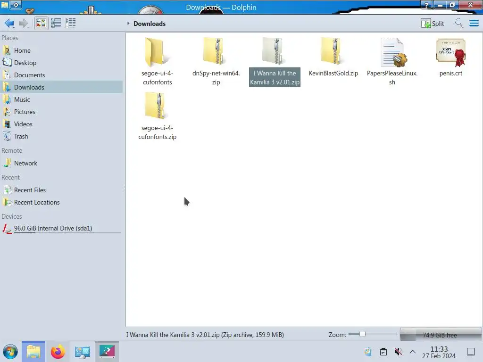Open Recent Files entry
The height and width of the screenshot is (362, 483).
point(62,190)
